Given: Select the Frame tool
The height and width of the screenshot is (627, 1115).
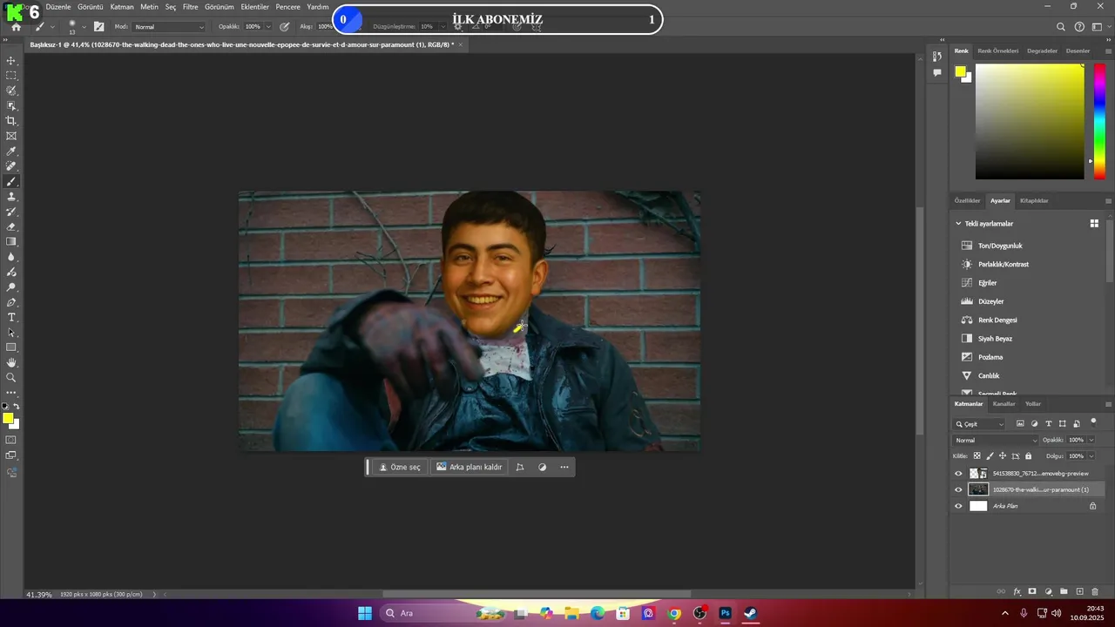Looking at the screenshot, I should coord(11,136).
